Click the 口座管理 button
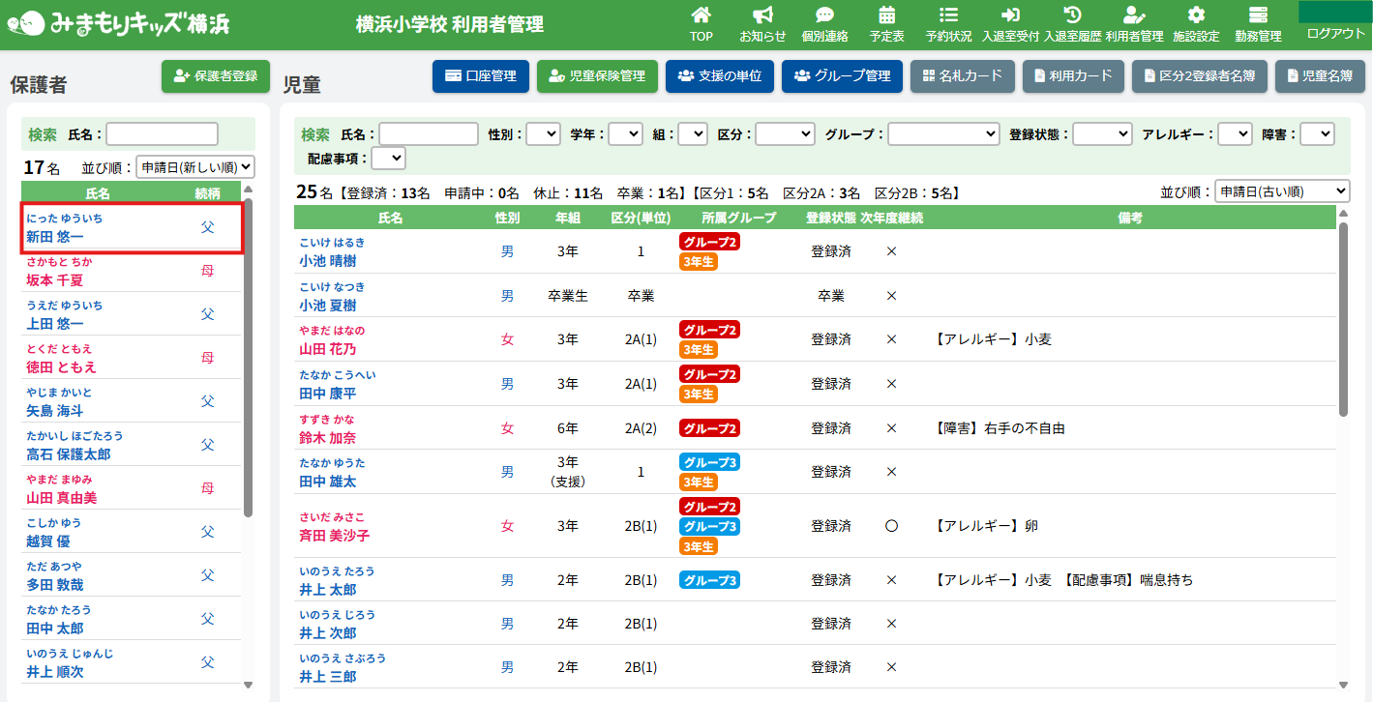 pyautogui.click(x=481, y=76)
